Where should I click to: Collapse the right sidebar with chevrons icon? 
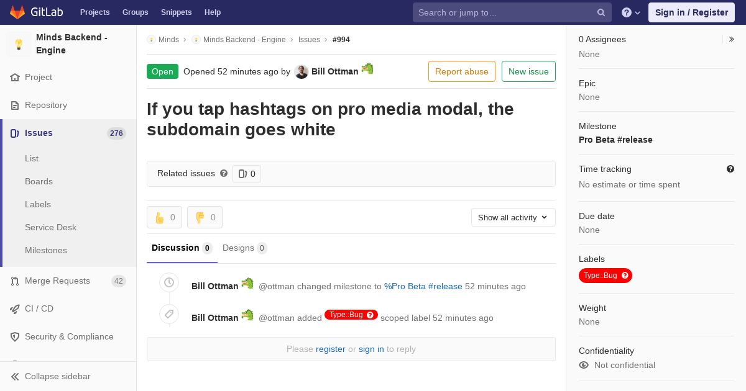pyautogui.click(x=732, y=39)
